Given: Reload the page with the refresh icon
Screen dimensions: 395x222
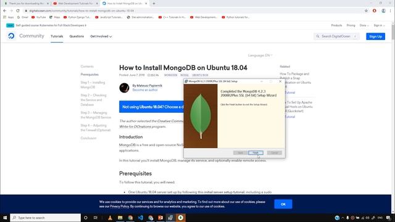Looking at the screenshot, I should click(x=18, y=10).
